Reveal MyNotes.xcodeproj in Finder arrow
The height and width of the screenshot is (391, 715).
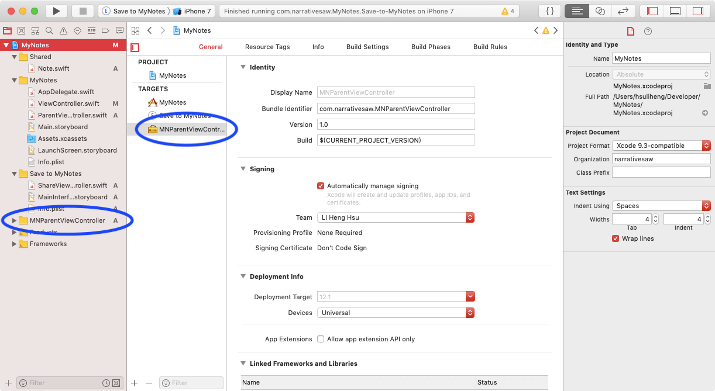pos(705,113)
